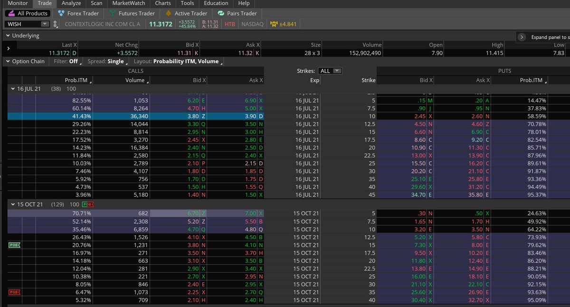Collapse the Option Chain section

(8, 61)
